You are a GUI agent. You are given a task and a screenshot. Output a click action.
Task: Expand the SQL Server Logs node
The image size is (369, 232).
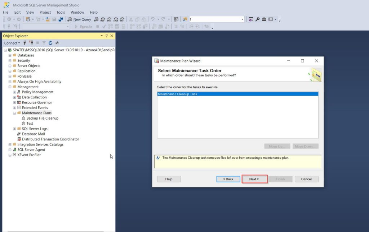pyautogui.click(x=14, y=129)
